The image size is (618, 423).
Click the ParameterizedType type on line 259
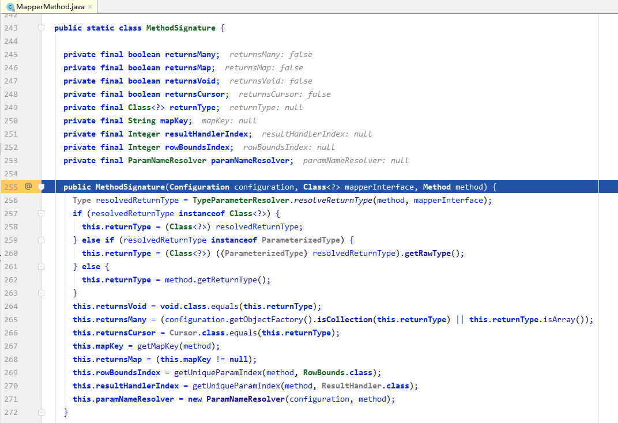coord(301,240)
